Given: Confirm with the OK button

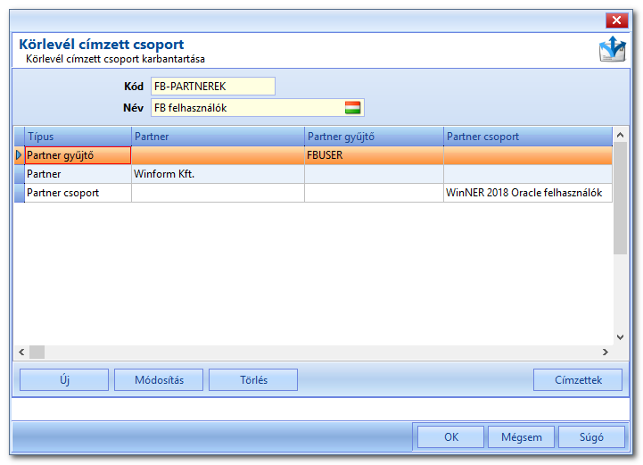Looking at the screenshot, I should 450,436.
